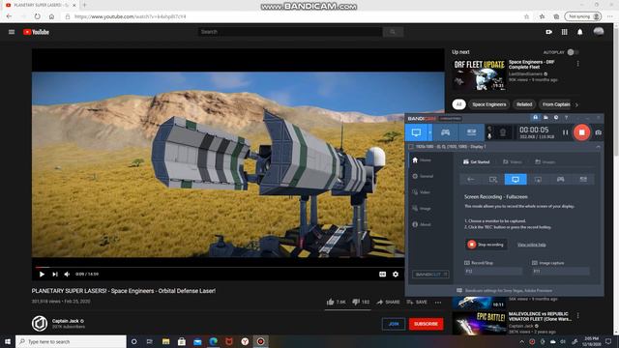Viewport: 619px width, 348px height.
Task: Open the YouTube account avatar menu
Action: (x=599, y=32)
